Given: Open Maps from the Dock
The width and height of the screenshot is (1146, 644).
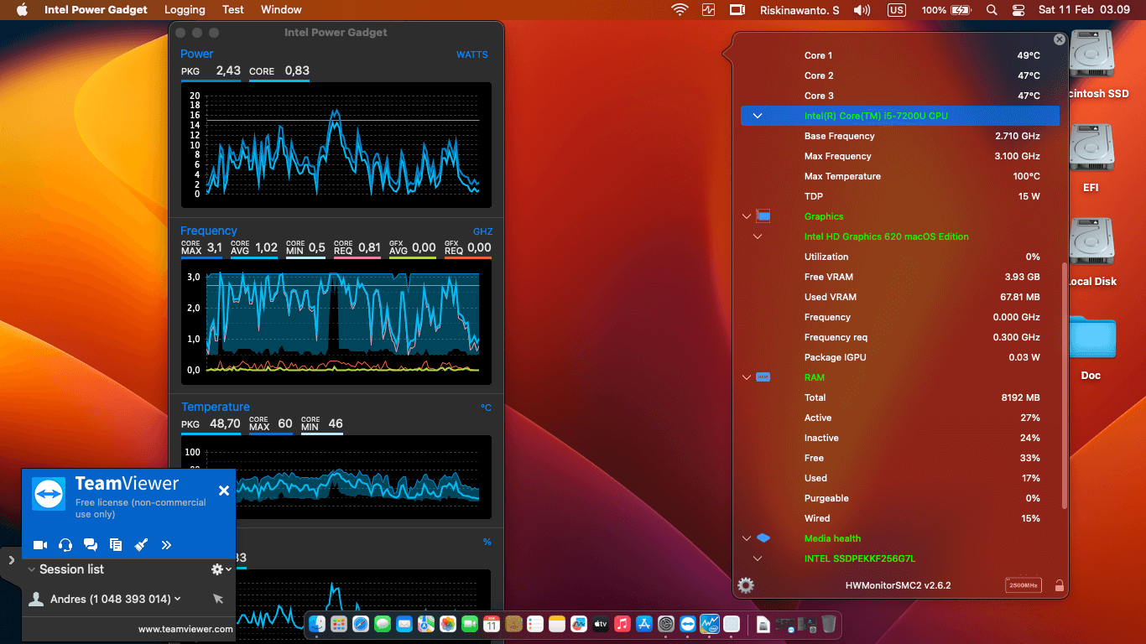Looking at the screenshot, I should [x=426, y=624].
